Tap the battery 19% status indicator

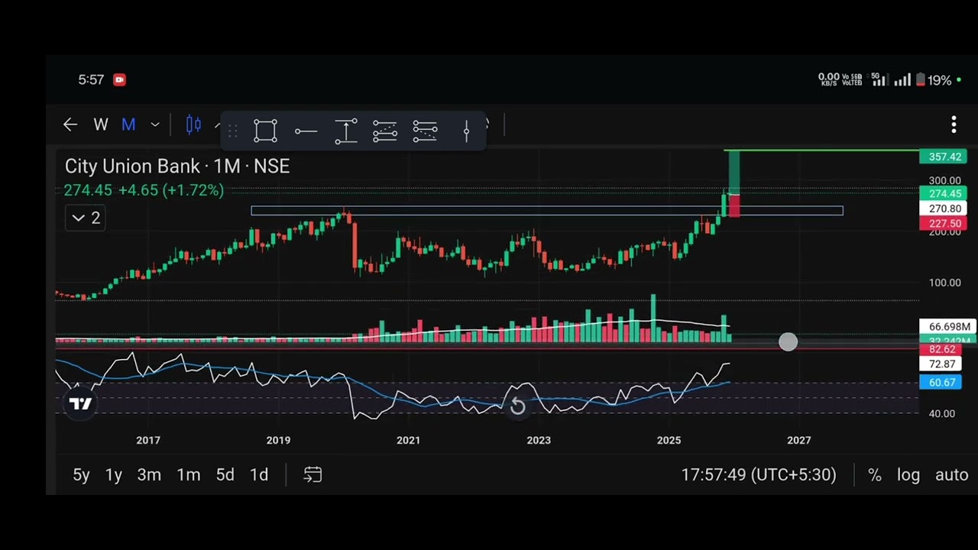(934, 79)
